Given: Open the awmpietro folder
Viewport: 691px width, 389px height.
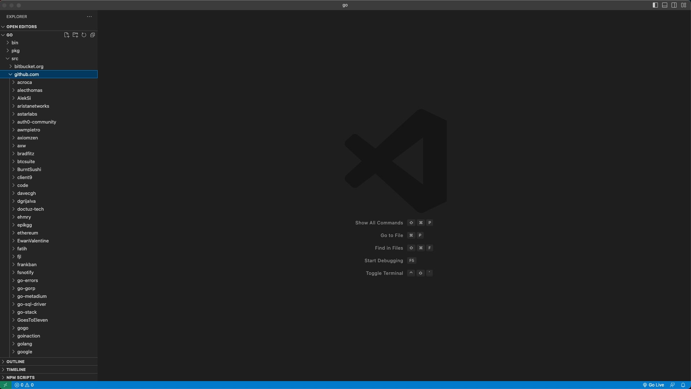Looking at the screenshot, I should (49, 130).
